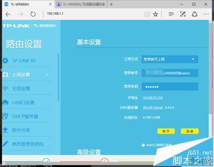Click the 宽带帐号 input field

pos(170,73)
